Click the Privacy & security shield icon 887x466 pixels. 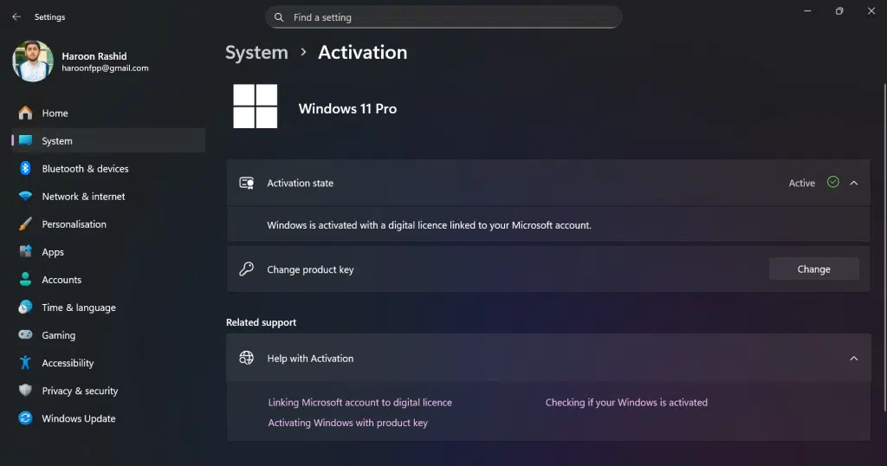coord(25,391)
